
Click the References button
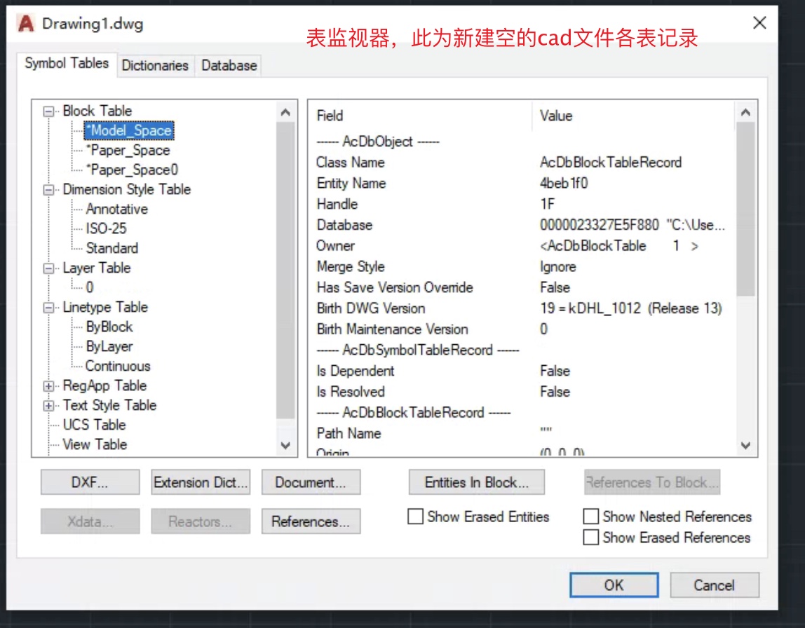[x=311, y=521]
